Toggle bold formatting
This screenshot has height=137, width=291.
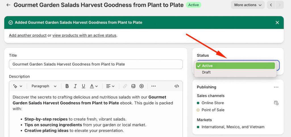(x=67, y=86)
